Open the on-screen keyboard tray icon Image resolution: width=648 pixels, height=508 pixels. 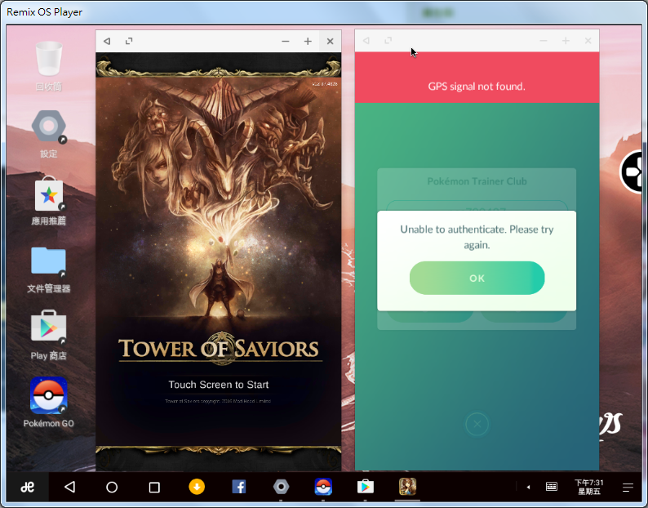coord(552,487)
